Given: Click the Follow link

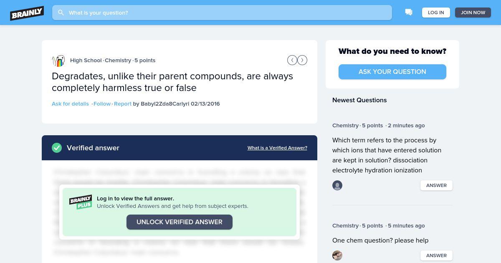Looking at the screenshot, I should click(x=102, y=104).
